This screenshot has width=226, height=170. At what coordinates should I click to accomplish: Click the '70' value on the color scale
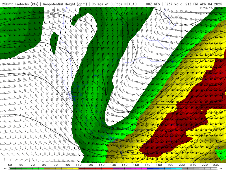(x=33, y=165)
